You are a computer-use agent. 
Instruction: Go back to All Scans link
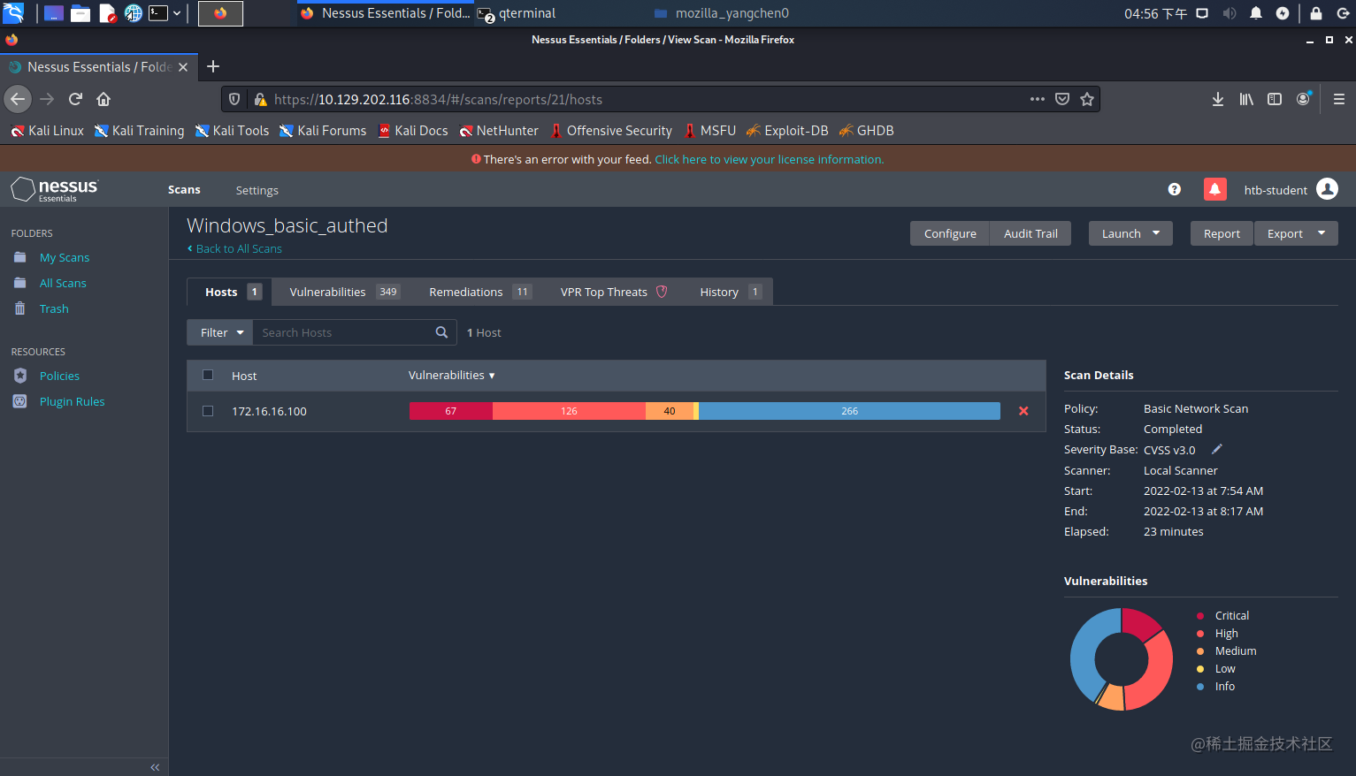(234, 249)
